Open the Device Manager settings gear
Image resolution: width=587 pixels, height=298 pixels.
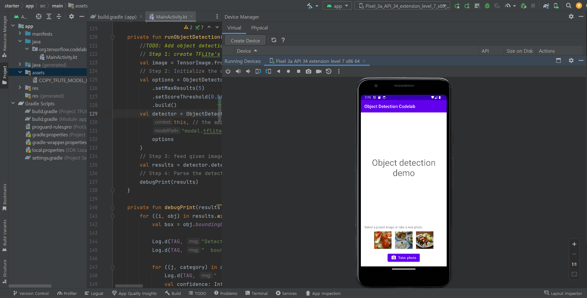click(x=571, y=17)
